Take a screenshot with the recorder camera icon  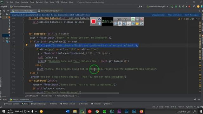99,19
